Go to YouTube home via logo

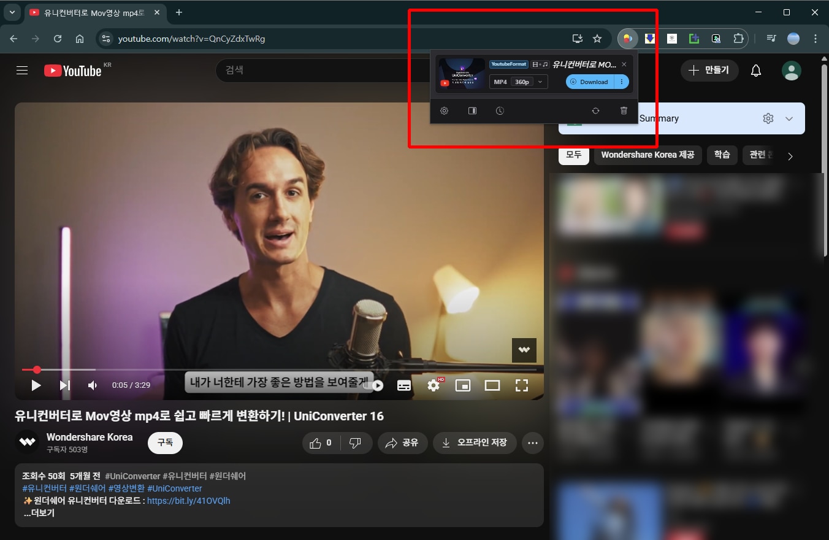point(73,71)
